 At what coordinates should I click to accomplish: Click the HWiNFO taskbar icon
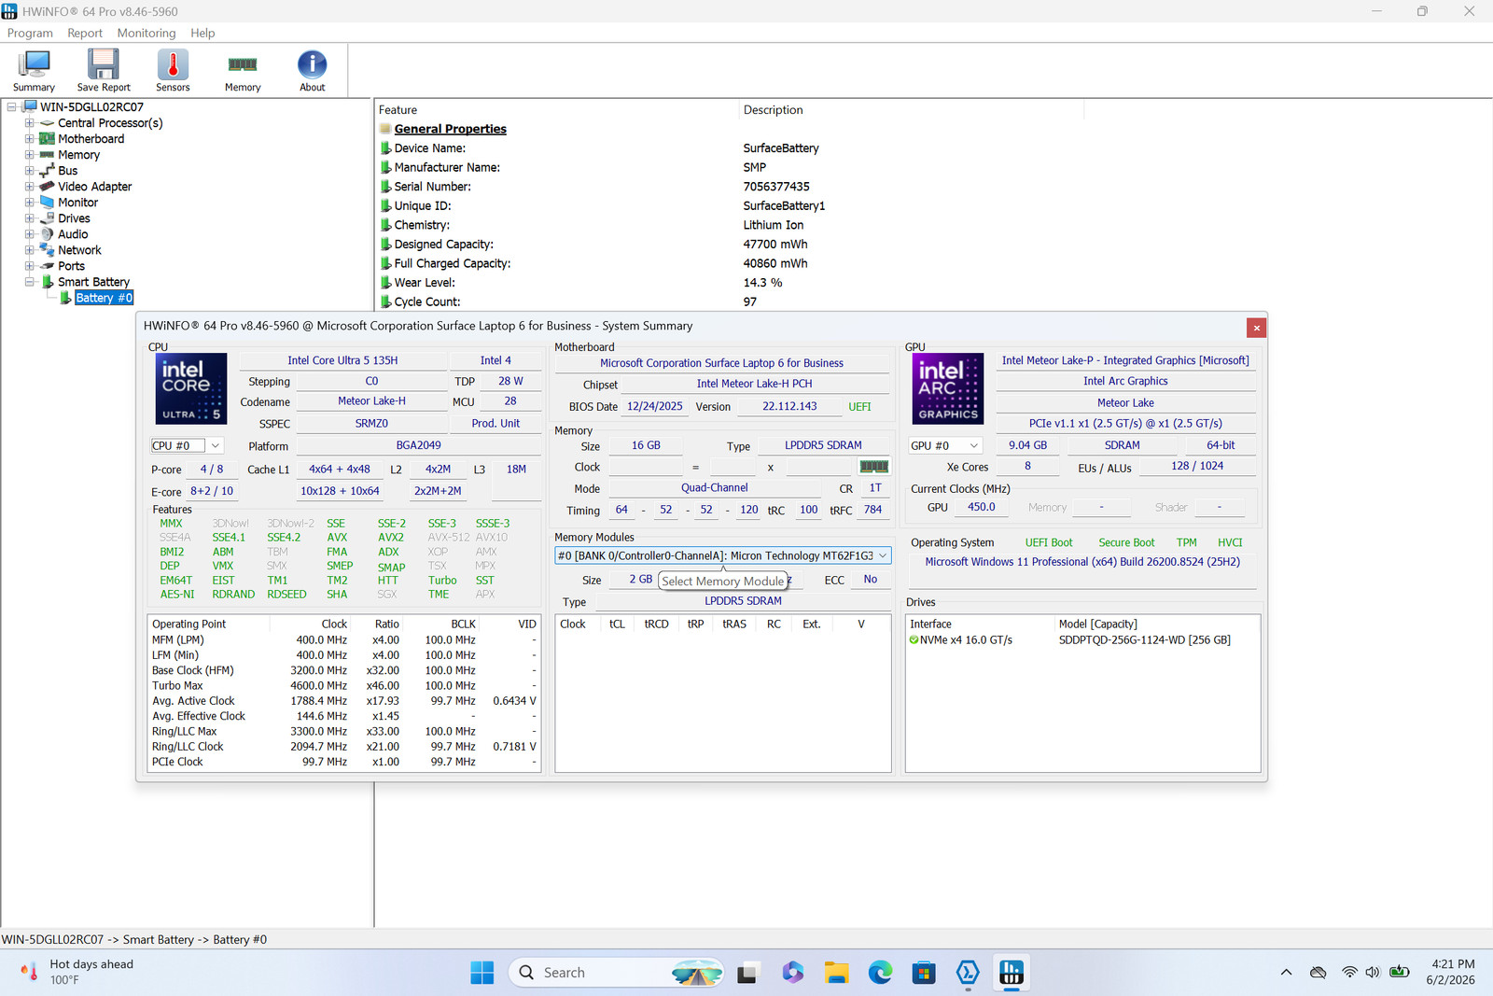click(1012, 973)
